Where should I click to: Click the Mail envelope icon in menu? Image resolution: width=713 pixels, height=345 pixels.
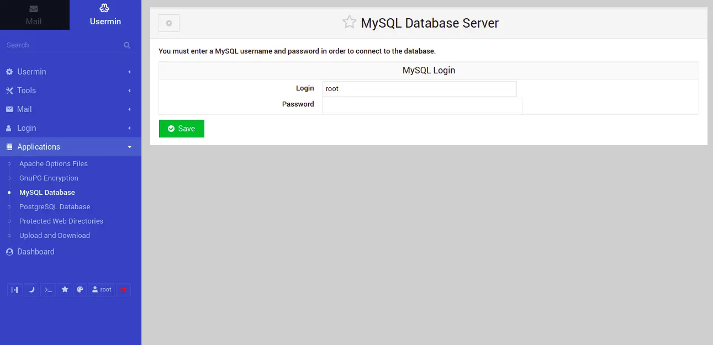coord(9,109)
